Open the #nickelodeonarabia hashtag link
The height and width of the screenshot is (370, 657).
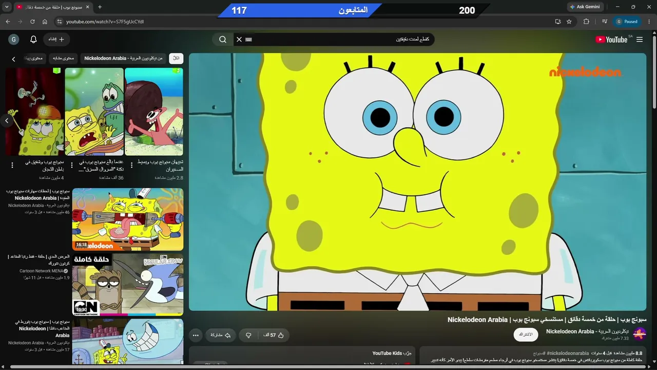point(568,354)
